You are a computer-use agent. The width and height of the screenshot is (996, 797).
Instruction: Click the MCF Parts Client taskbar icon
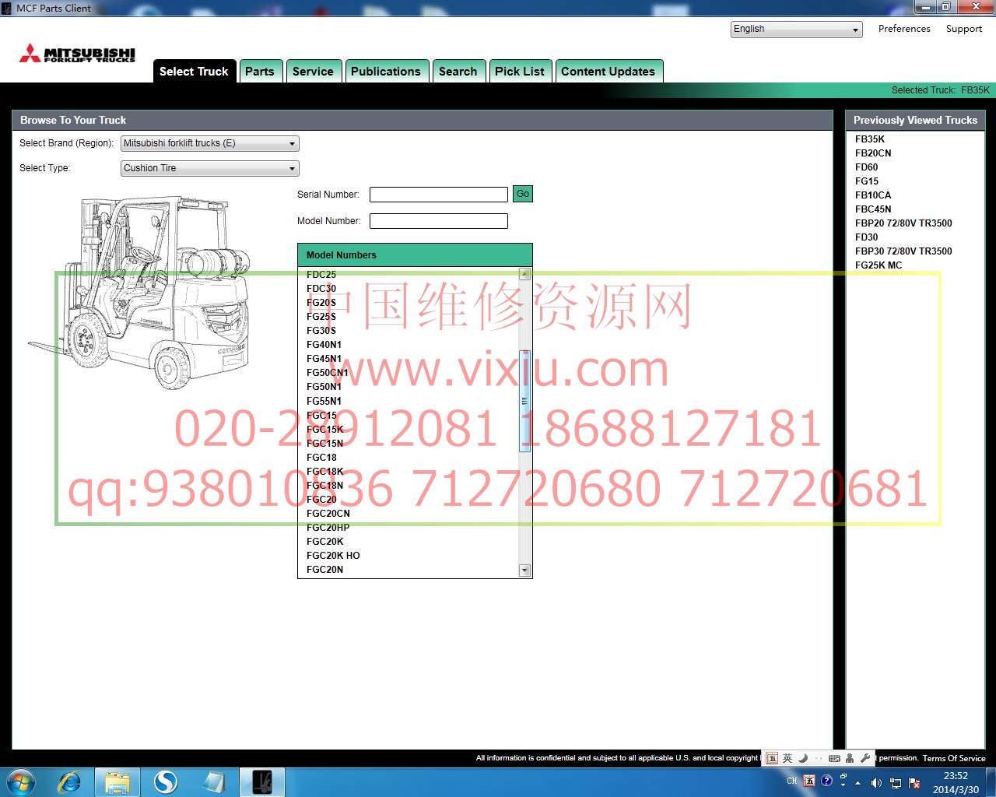(261, 781)
